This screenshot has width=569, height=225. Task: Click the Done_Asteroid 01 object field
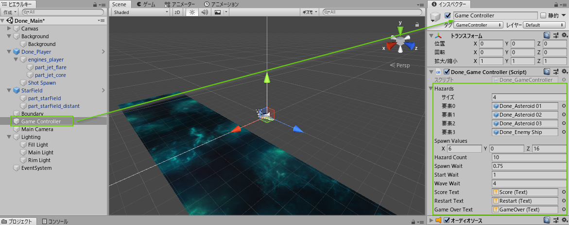click(x=525, y=106)
